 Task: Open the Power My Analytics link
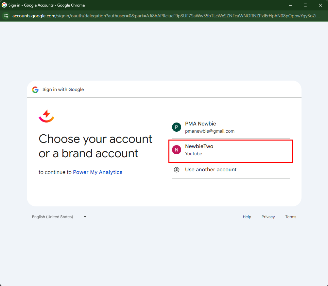[x=97, y=172]
